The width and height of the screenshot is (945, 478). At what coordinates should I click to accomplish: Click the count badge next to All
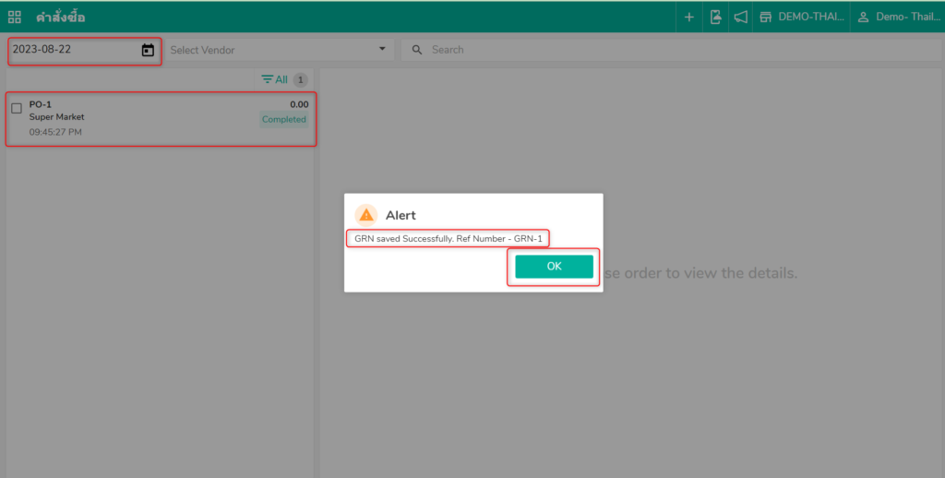tap(300, 80)
